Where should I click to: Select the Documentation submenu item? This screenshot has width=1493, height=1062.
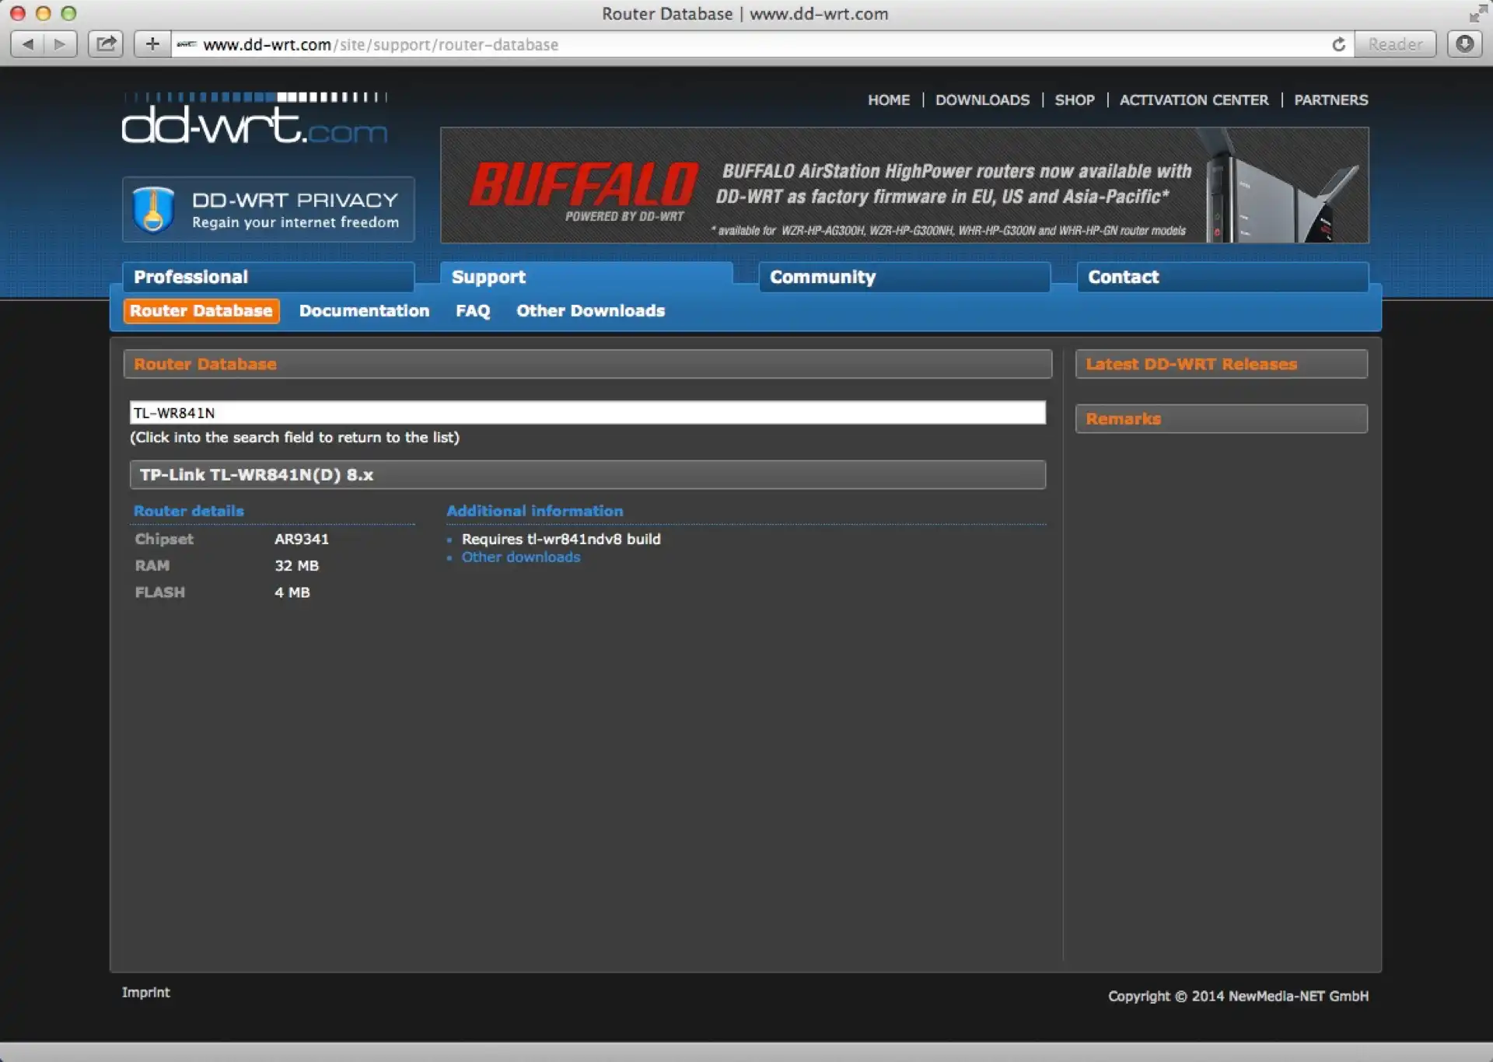[x=364, y=311]
